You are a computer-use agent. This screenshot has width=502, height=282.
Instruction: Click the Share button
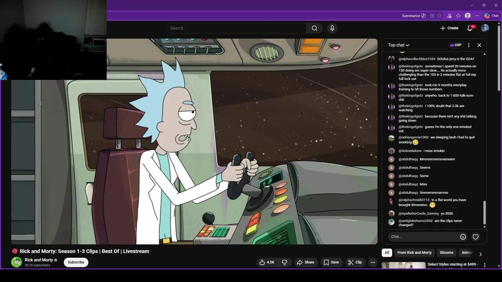[x=306, y=262]
